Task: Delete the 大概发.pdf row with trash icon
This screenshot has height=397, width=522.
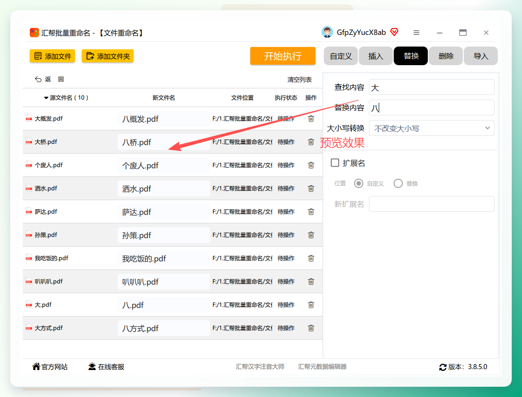Action: 311,119
